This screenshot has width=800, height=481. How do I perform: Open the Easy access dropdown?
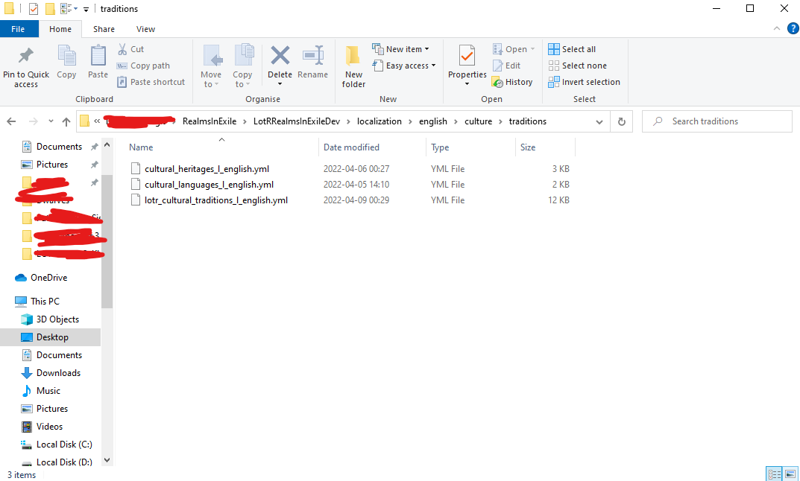pos(404,66)
